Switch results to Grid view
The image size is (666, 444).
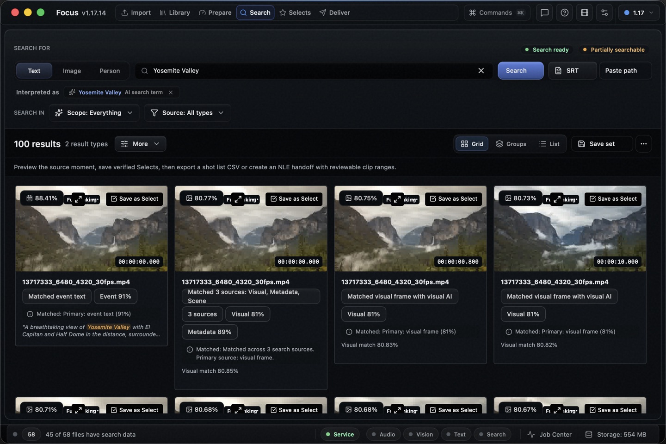pyautogui.click(x=472, y=144)
